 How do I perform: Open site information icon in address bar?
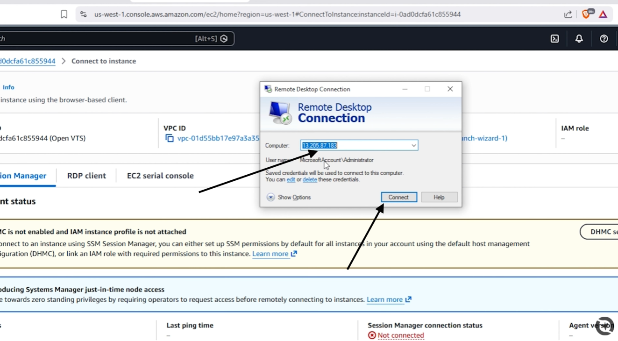(x=83, y=14)
